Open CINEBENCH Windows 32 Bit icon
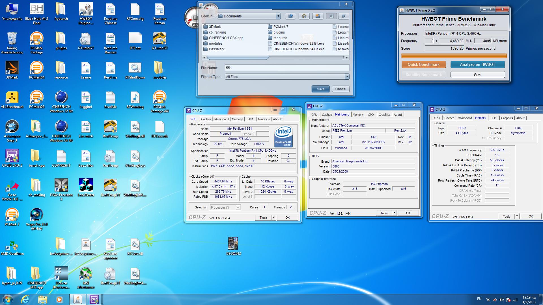 [x=61, y=102]
